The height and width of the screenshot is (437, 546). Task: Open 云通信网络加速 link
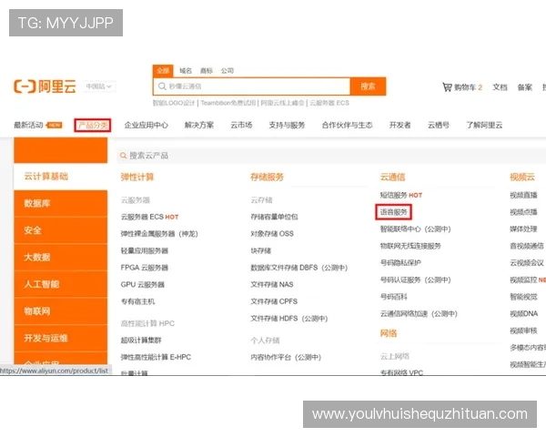point(419,314)
